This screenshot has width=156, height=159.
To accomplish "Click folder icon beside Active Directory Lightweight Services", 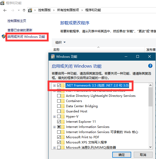I will pos(63,96).
